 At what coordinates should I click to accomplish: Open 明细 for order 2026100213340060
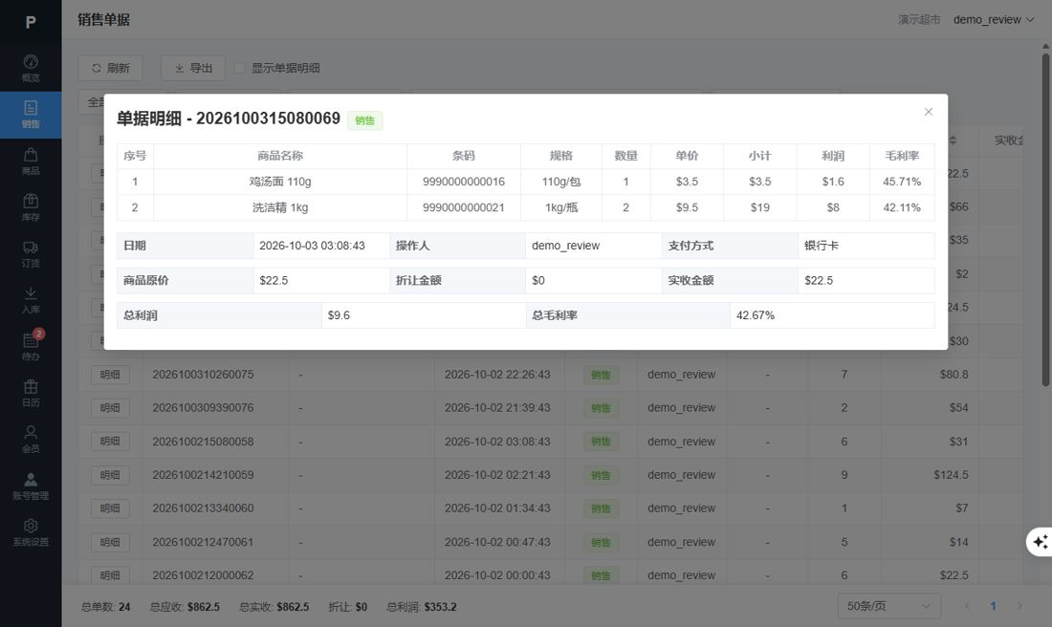click(110, 508)
